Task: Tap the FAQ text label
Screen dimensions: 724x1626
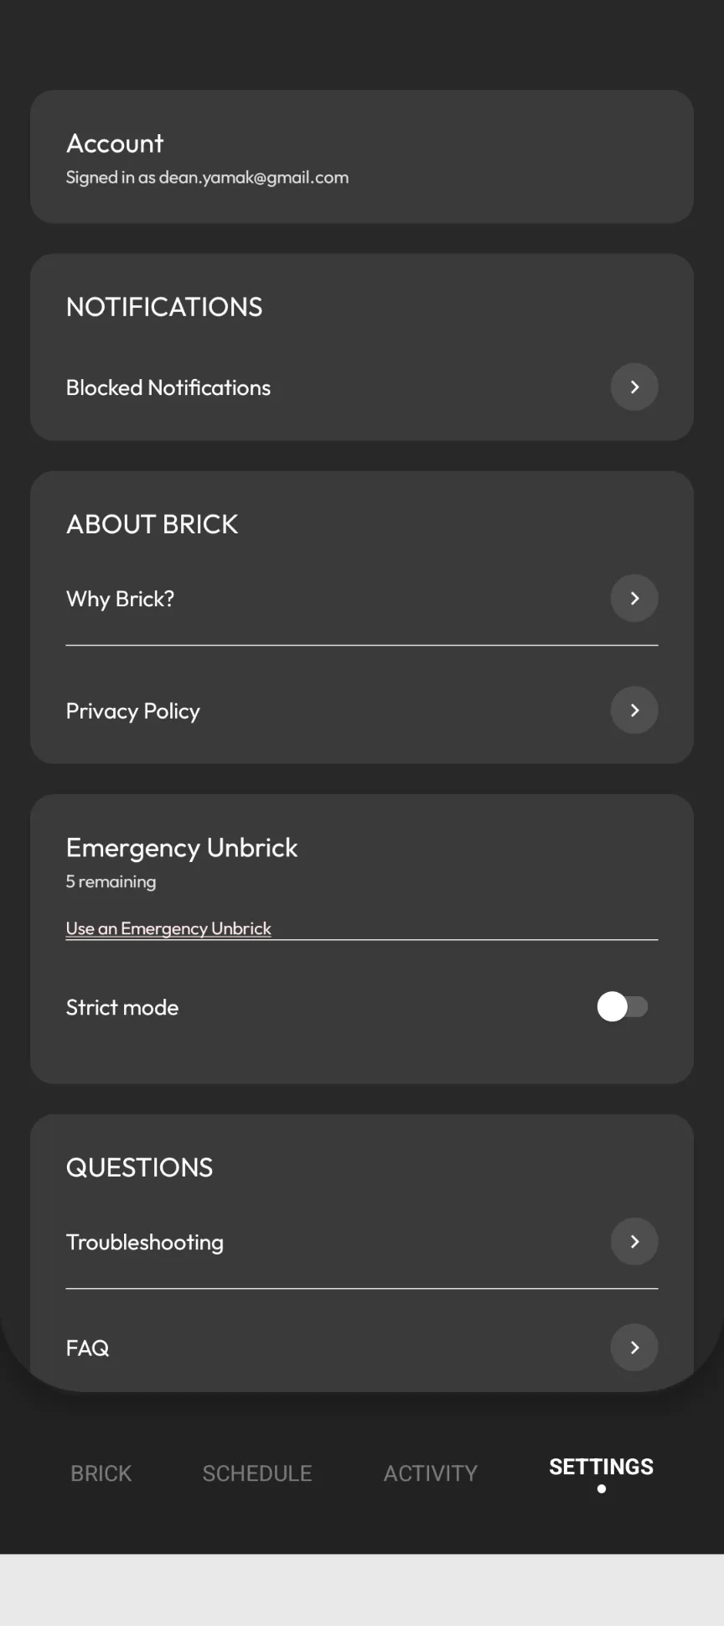Action: pos(88,1348)
